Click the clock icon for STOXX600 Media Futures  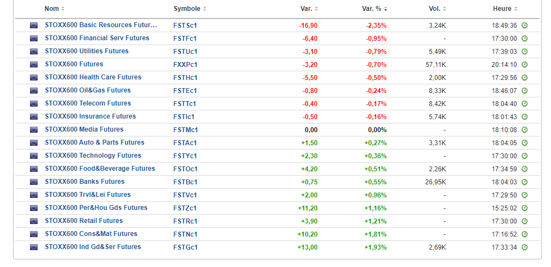[524, 130]
